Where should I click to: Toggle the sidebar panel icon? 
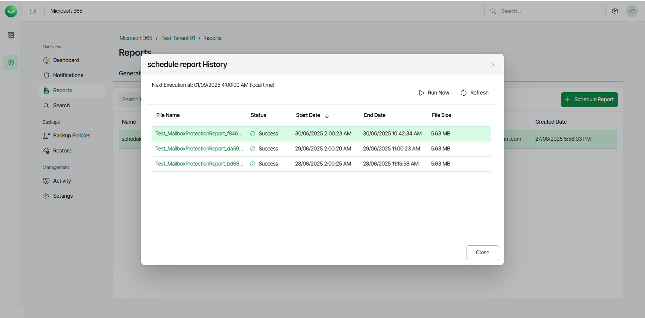pos(33,11)
